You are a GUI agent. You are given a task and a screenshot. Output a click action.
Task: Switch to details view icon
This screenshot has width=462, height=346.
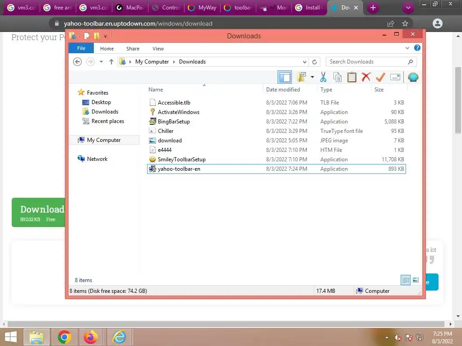pyautogui.click(x=406, y=280)
